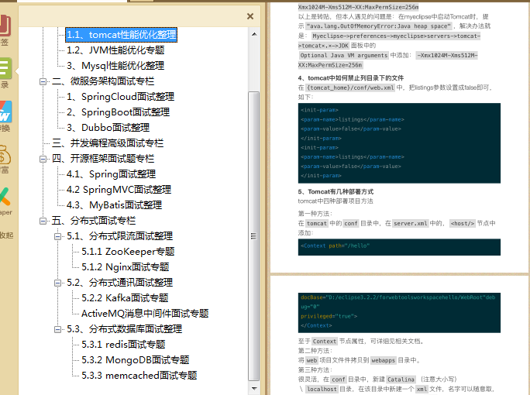This screenshot has height=395, width=530.
Task: Select 1.1、tomcat性能优化整理 bookmark
Action: point(121,34)
